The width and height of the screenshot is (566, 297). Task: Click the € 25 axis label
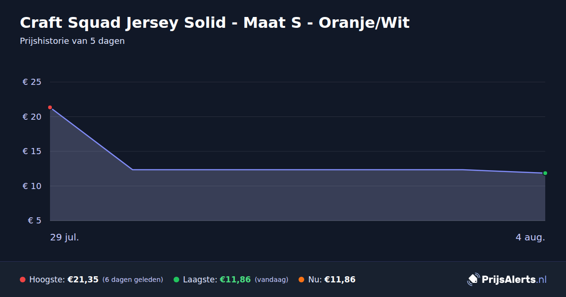pyautogui.click(x=32, y=82)
